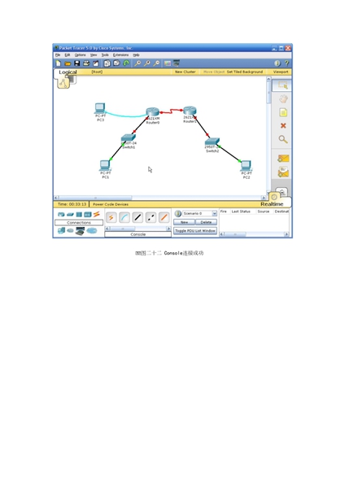345x488 pixels.
Task: Click the workspace horizontal scrollbar
Action: [160, 198]
